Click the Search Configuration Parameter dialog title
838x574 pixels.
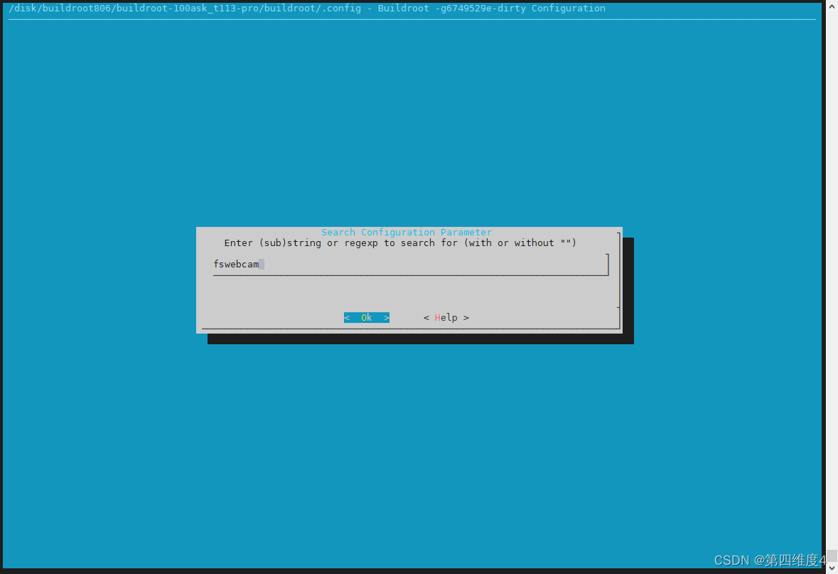[x=406, y=232]
